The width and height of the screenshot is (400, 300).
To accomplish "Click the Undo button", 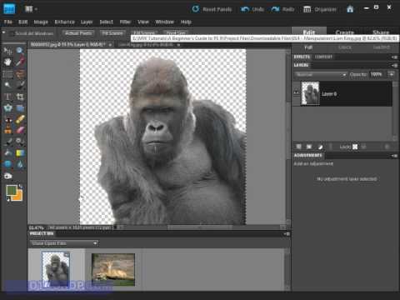I will (x=252, y=9).
